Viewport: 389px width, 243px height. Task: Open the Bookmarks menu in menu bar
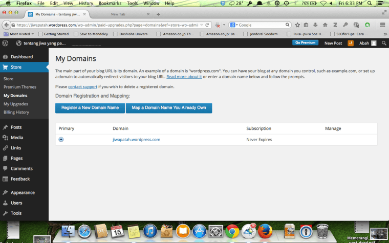click(110, 4)
